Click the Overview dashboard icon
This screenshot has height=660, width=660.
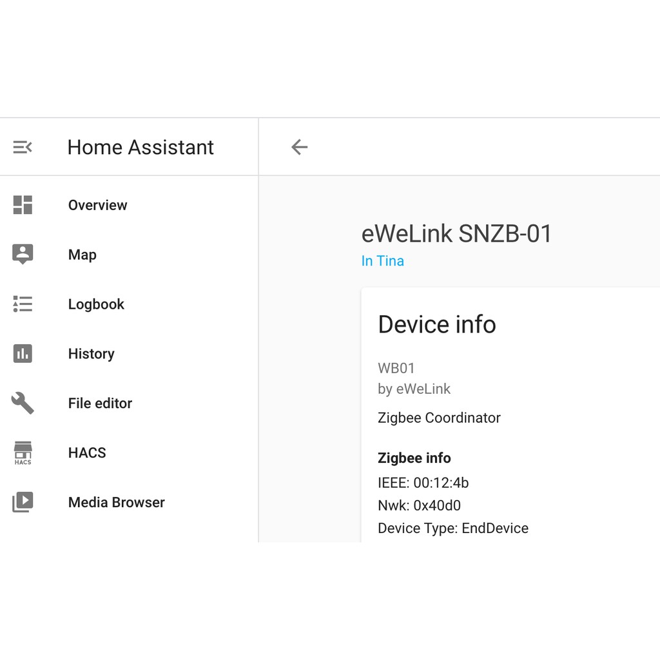pos(23,205)
